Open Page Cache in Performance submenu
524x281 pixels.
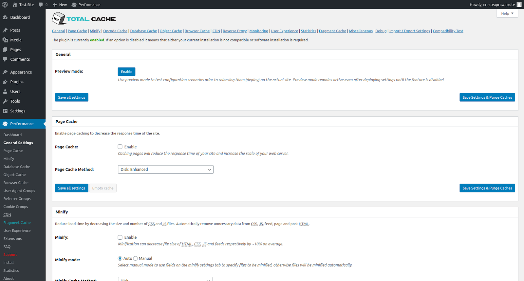pyautogui.click(x=13, y=151)
